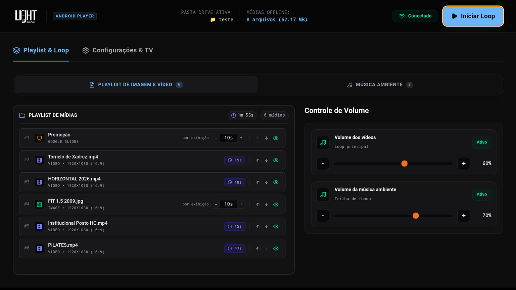
Task: Increase video volume with the plus button
Action: (x=464, y=164)
